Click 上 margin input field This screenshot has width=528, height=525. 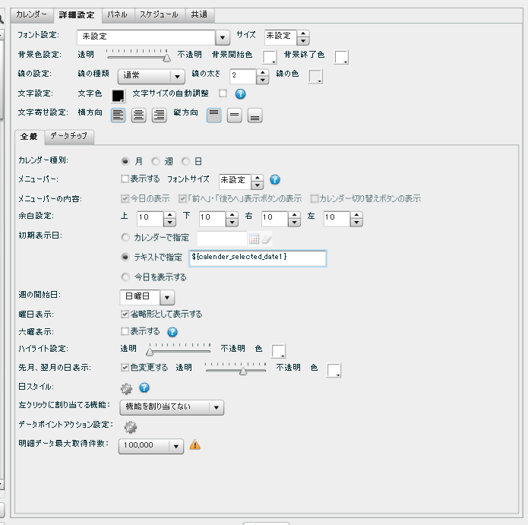tap(150, 219)
